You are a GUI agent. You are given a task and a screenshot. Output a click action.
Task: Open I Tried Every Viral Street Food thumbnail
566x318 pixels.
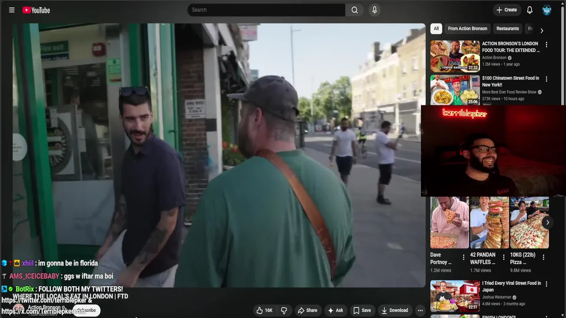coord(455,295)
